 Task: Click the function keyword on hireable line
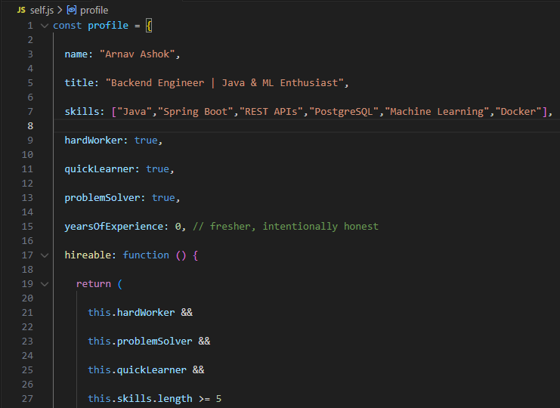point(146,255)
